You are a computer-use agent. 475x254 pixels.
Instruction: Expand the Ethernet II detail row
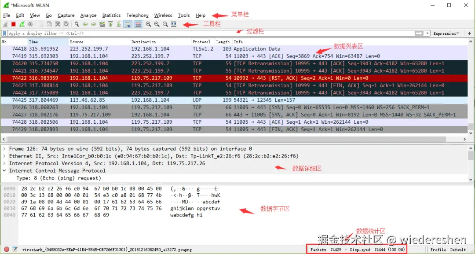[x=4, y=156]
